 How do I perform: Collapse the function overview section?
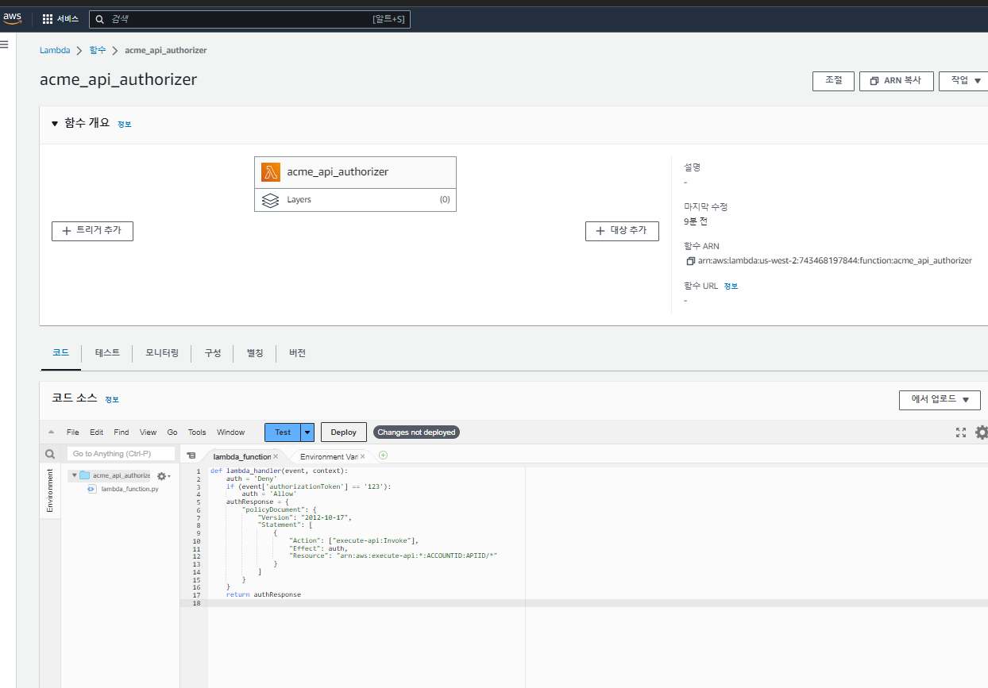point(55,124)
